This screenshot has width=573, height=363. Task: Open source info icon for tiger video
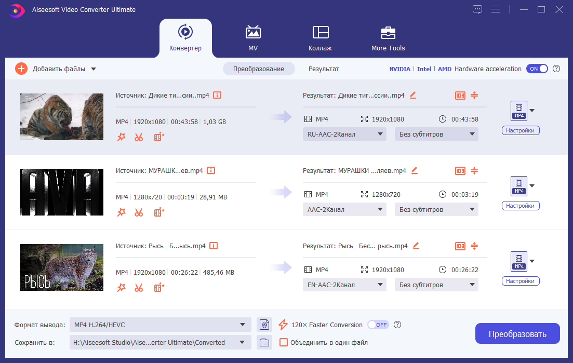[x=217, y=96]
